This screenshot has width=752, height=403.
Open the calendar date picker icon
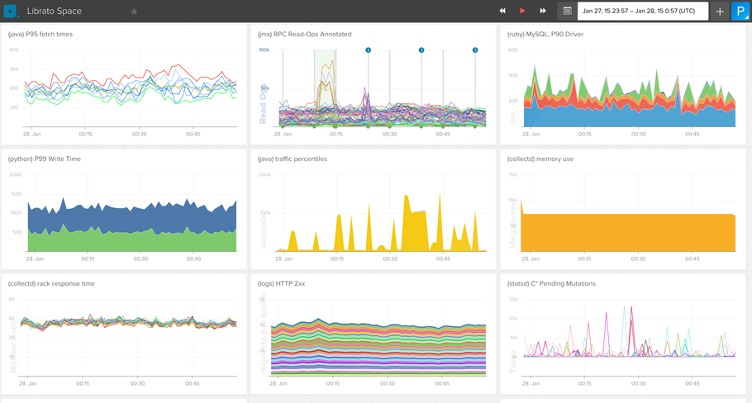[567, 11]
